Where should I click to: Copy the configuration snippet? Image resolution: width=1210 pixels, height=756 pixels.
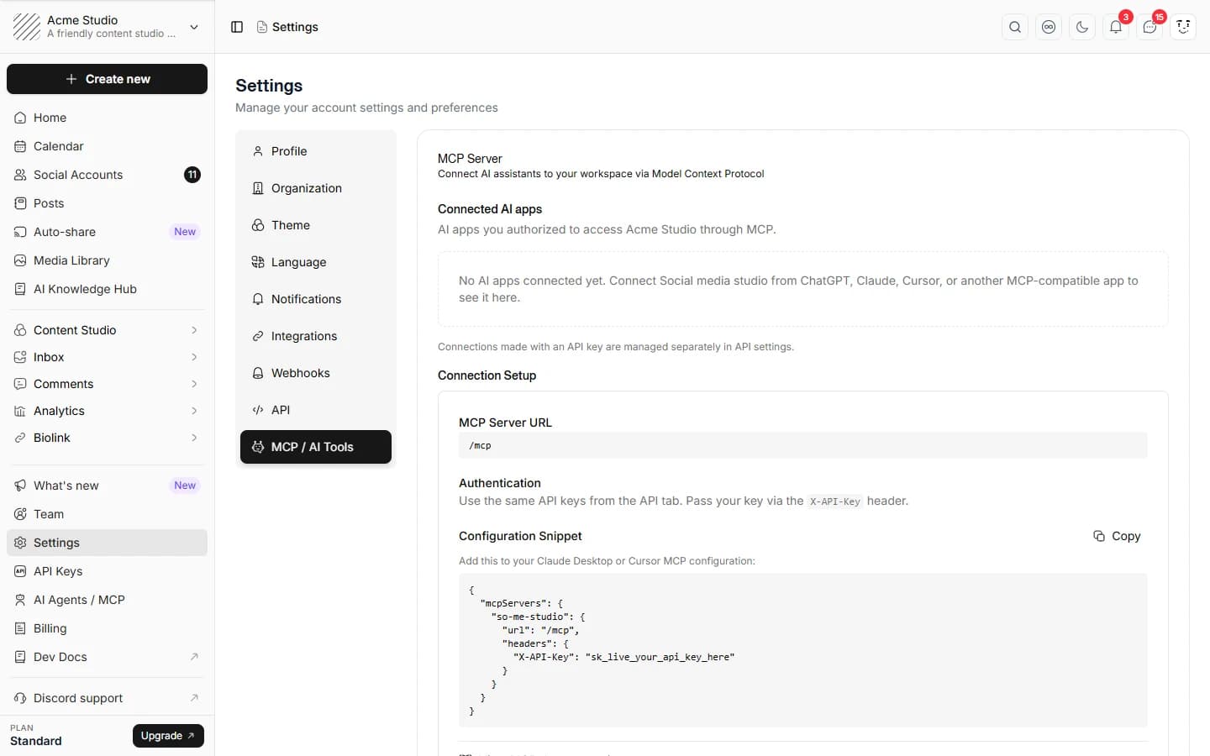1117,536
